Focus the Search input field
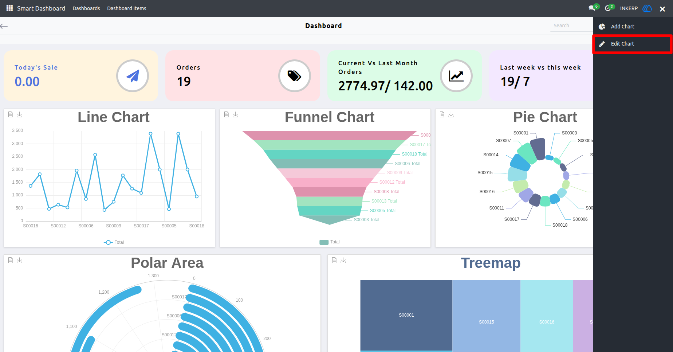The image size is (673, 352). [x=571, y=26]
